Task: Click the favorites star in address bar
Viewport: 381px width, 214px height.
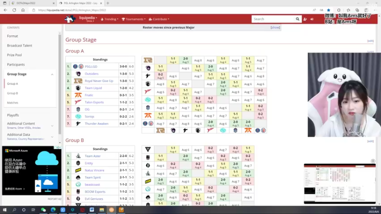Action: (x=329, y=10)
